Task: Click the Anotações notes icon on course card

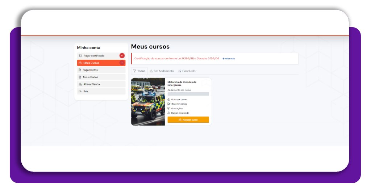Action: [x=169, y=109]
